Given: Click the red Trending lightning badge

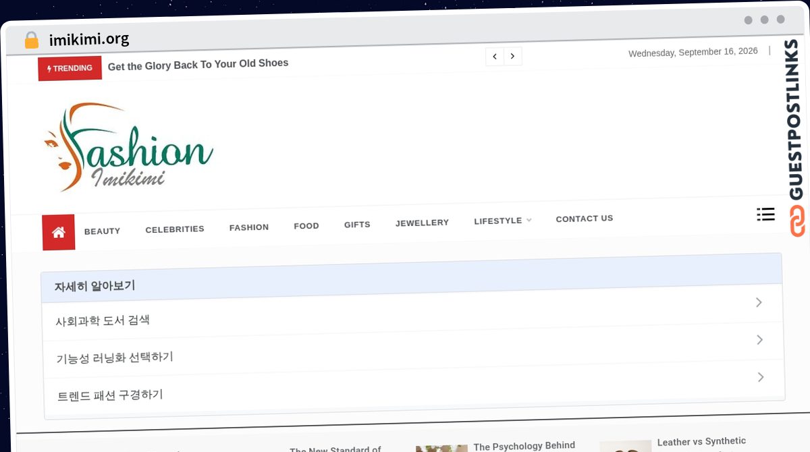Looking at the screenshot, I should (70, 68).
